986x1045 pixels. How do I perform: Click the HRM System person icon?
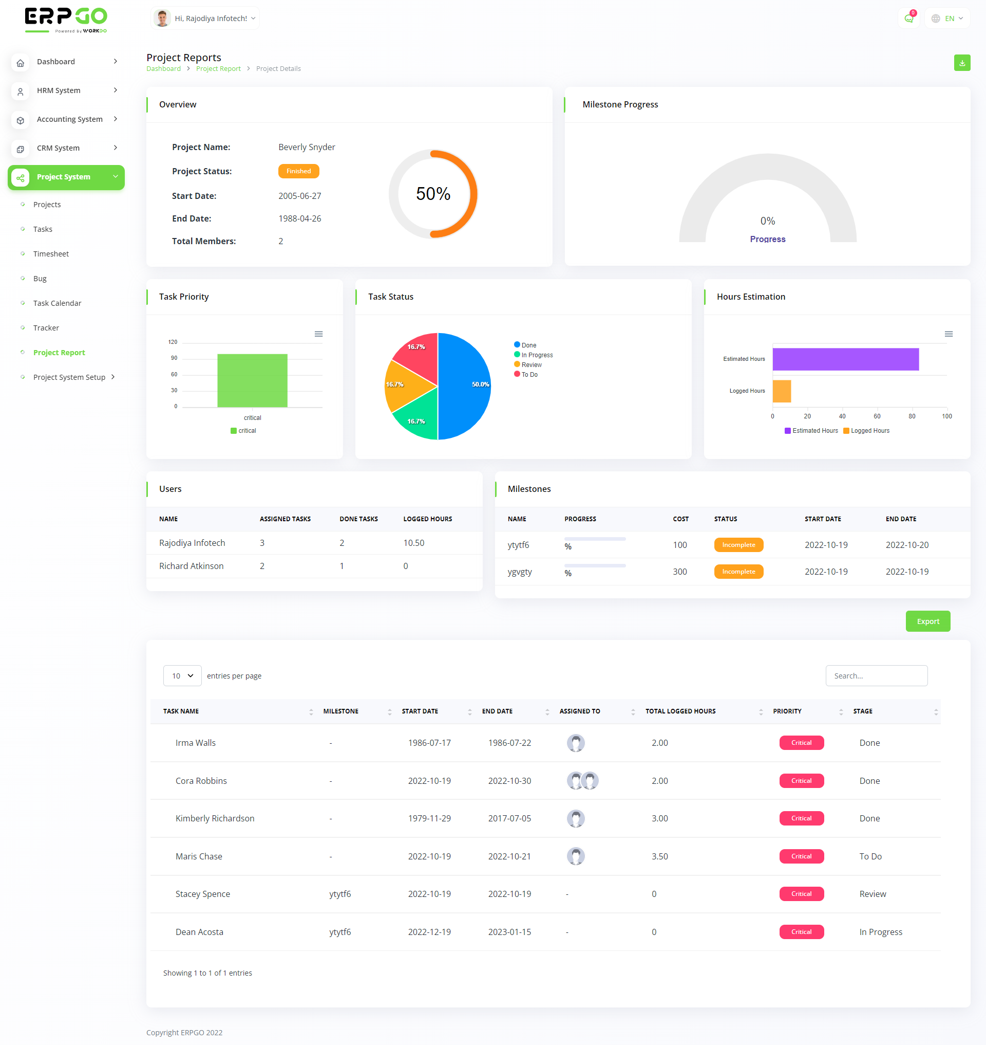20,91
